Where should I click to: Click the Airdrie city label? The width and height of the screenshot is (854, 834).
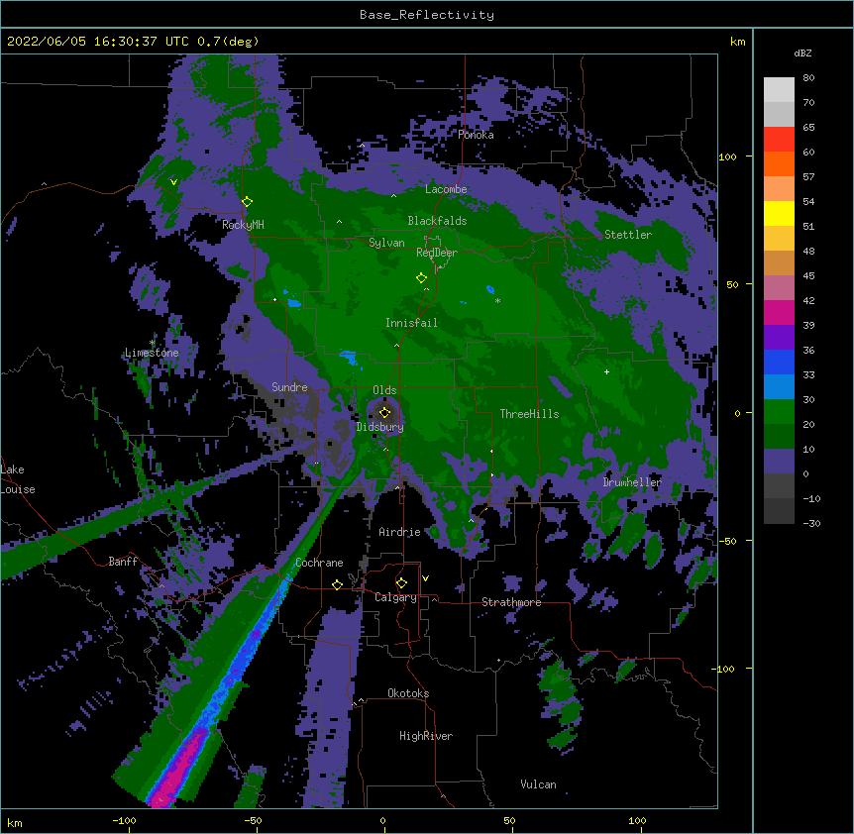tap(400, 532)
